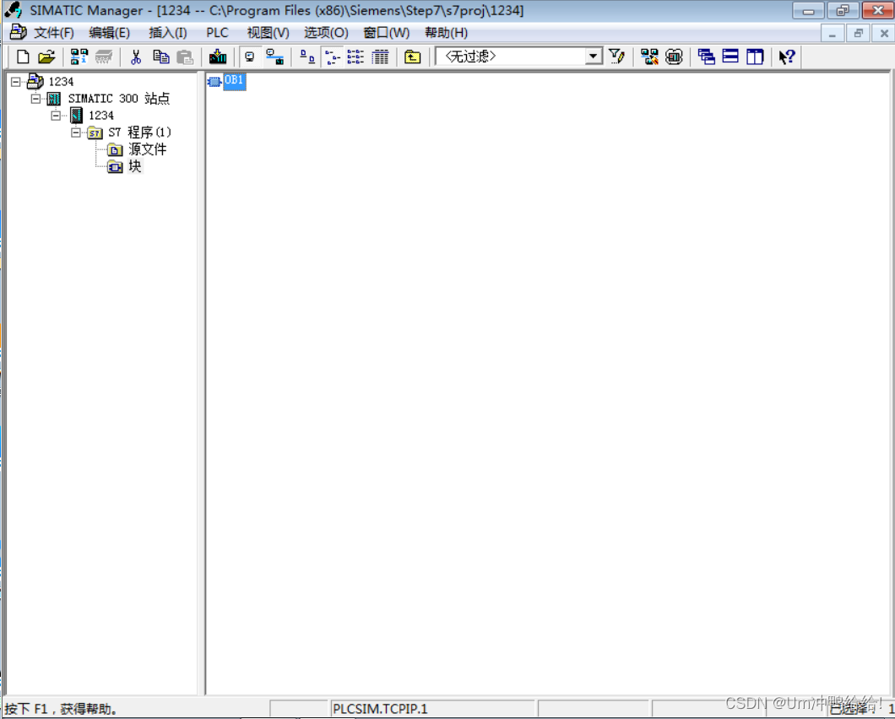Click the Edit Filter funnel icon
895x719 pixels.
[x=616, y=57]
